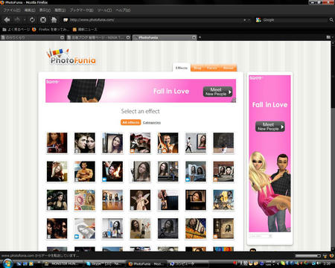
Task: Open a new tab with the plus icon
Action: pos(200,37)
